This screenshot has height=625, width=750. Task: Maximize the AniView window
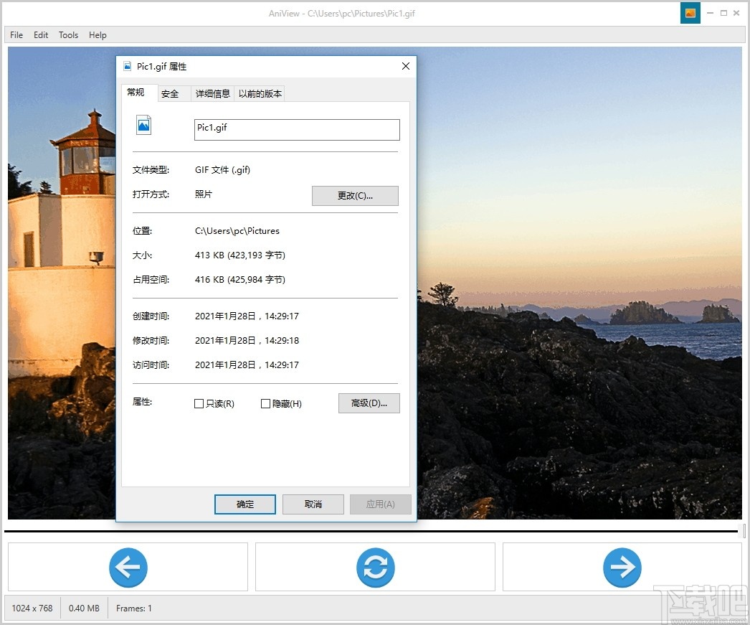(x=723, y=14)
